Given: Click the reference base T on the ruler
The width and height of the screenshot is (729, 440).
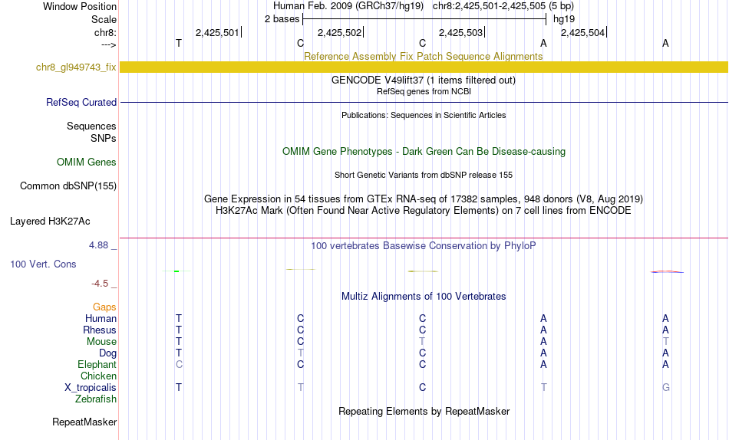Looking at the screenshot, I should (x=179, y=43).
